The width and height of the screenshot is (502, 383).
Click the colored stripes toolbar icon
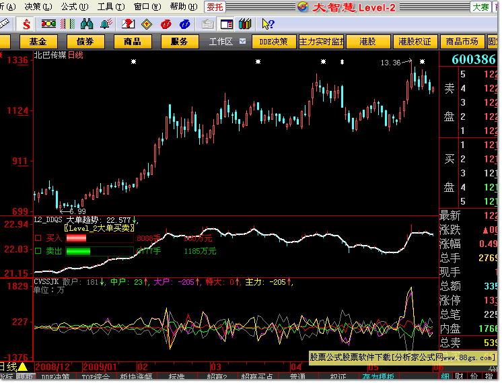67,24
